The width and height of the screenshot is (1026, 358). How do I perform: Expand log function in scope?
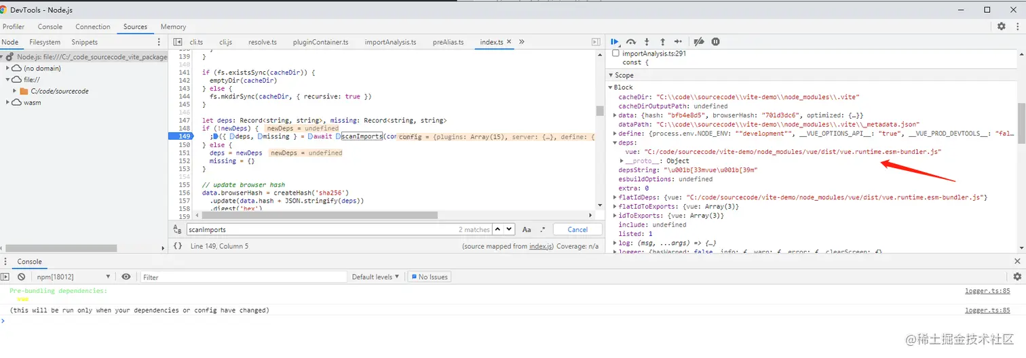click(x=615, y=243)
